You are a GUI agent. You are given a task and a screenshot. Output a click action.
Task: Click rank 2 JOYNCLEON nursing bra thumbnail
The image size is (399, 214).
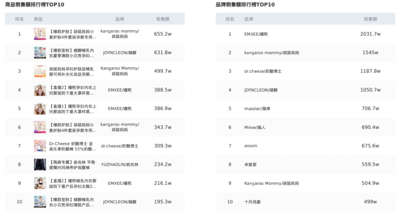pyautogui.click(x=40, y=53)
